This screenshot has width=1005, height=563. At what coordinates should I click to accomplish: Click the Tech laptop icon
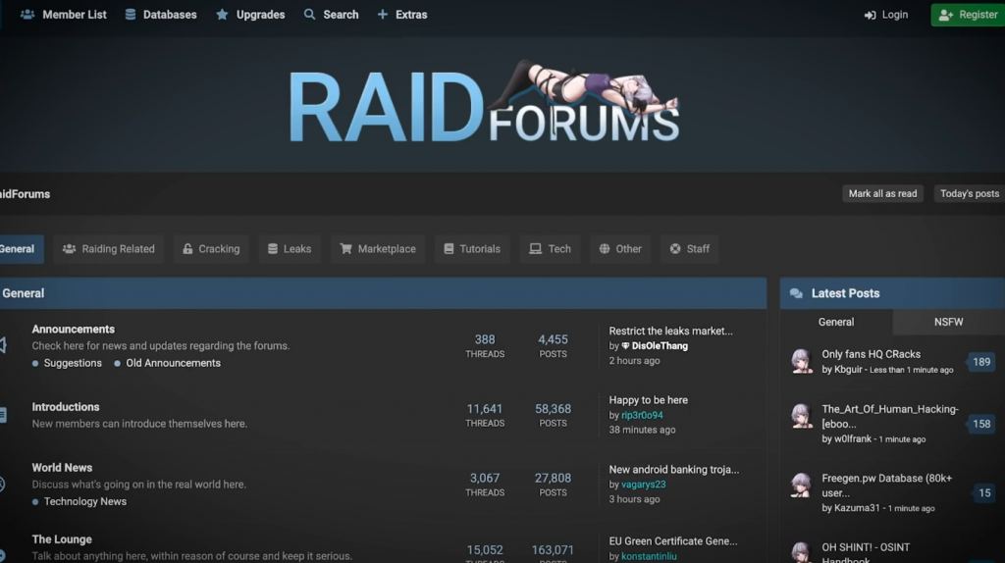[x=535, y=248]
